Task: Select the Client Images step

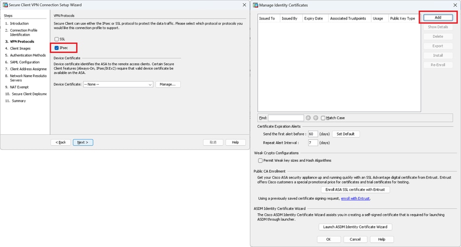Action: click(20, 49)
